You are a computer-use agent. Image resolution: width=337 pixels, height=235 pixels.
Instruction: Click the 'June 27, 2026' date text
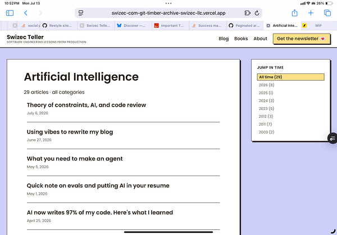click(x=39, y=140)
